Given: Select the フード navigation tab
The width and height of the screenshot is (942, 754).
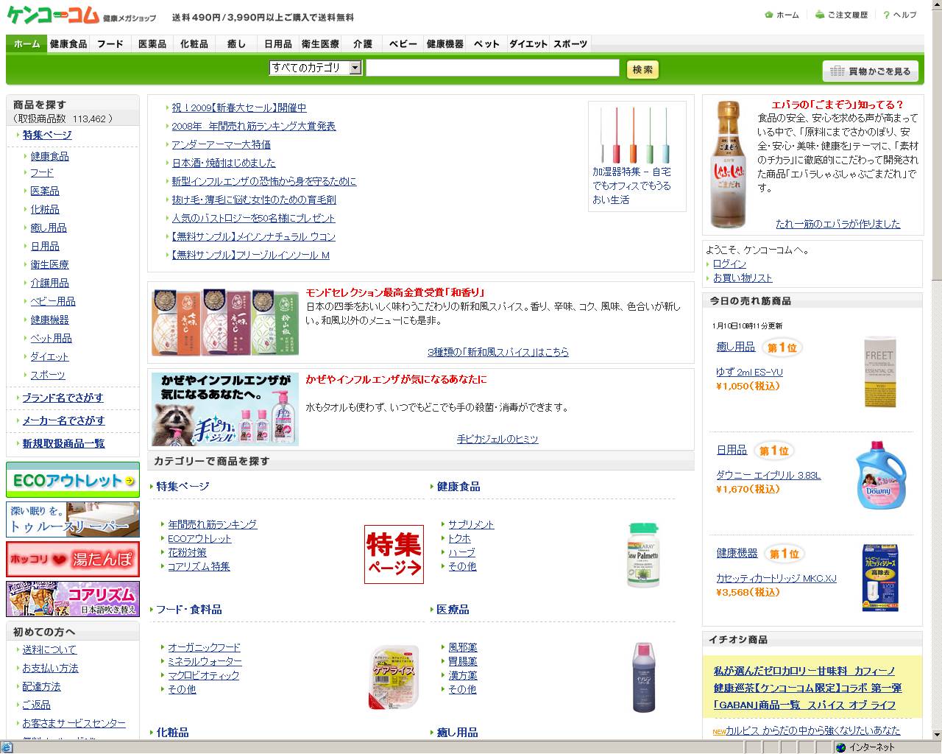Looking at the screenshot, I should tap(110, 44).
